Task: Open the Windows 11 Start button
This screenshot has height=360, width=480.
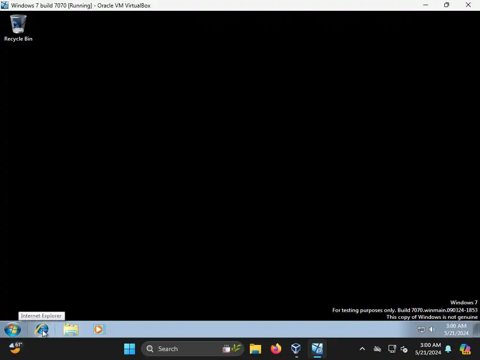Action: (129, 349)
